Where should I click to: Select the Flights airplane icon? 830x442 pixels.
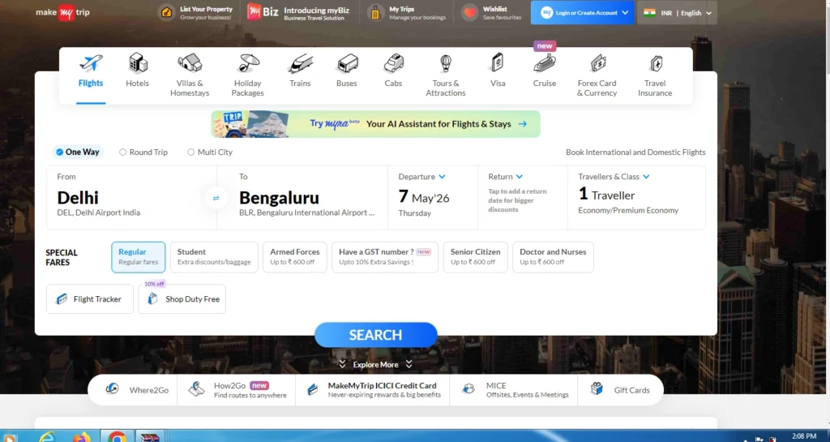click(91, 63)
